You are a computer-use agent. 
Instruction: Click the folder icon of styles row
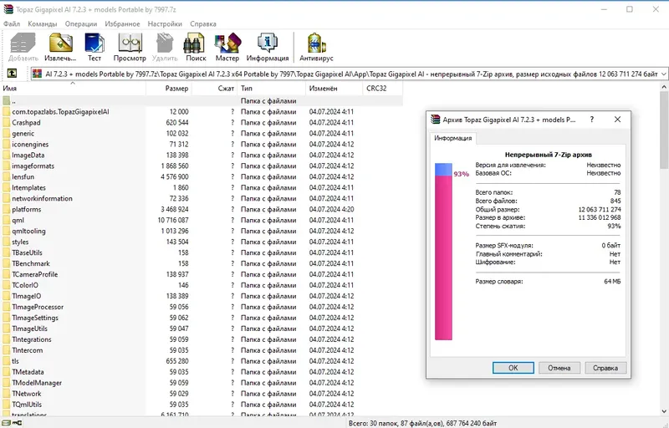point(6,242)
